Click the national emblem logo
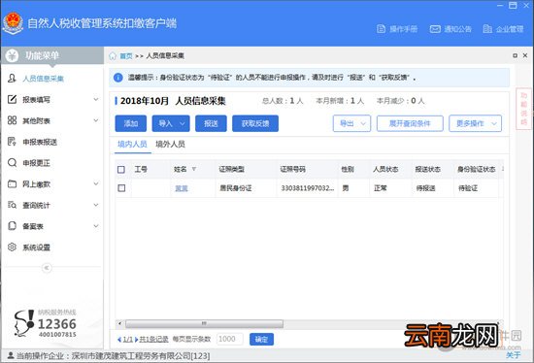Image resolution: width=534 pixels, height=363 pixels. pyautogui.click(x=13, y=23)
